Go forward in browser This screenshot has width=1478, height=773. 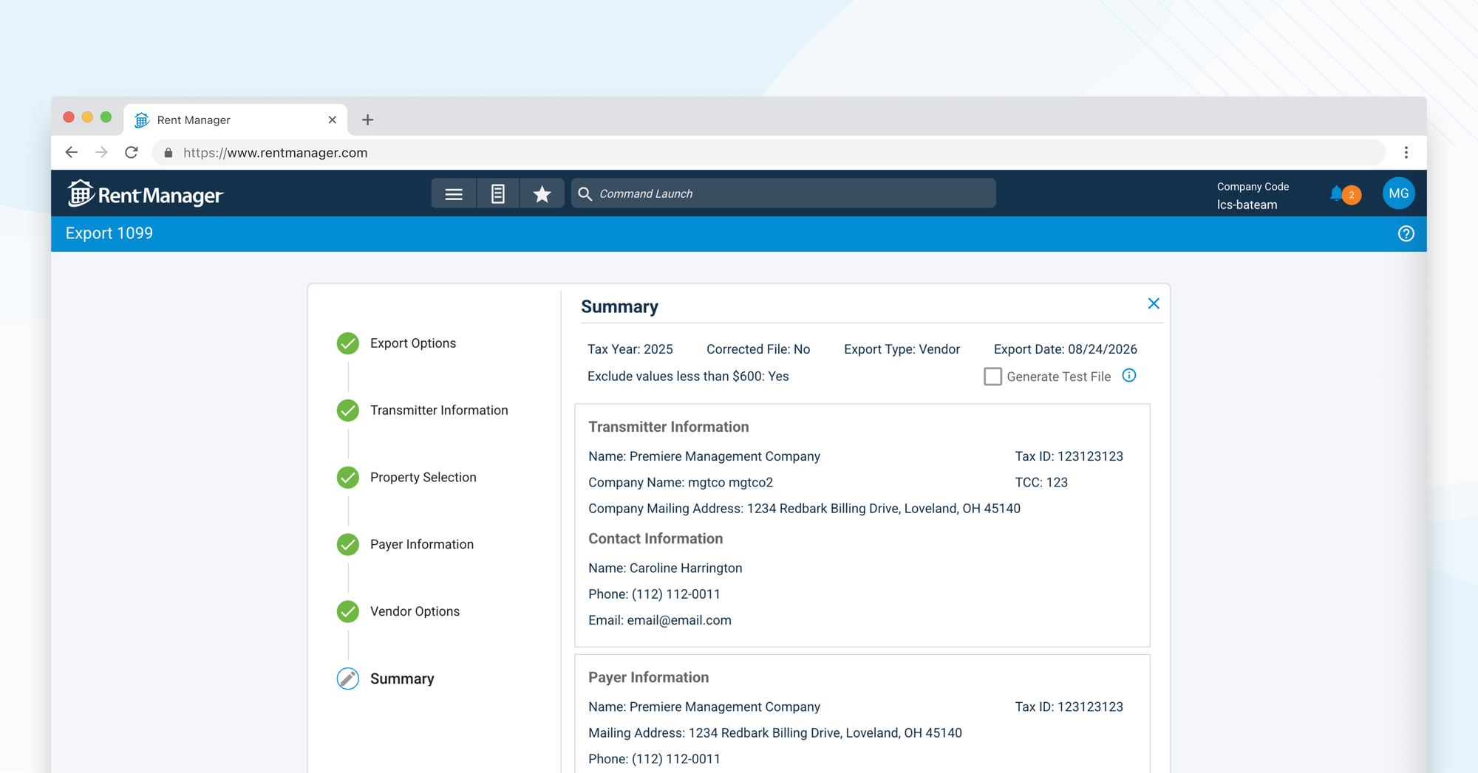coord(101,153)
